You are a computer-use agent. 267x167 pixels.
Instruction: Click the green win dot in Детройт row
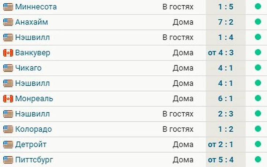258,144
